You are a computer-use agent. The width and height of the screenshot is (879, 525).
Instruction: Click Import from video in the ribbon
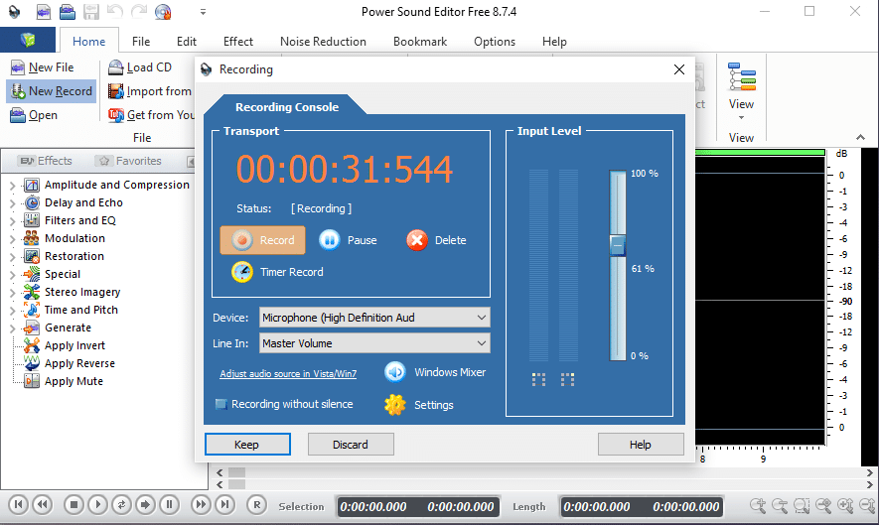pos(150,90)
